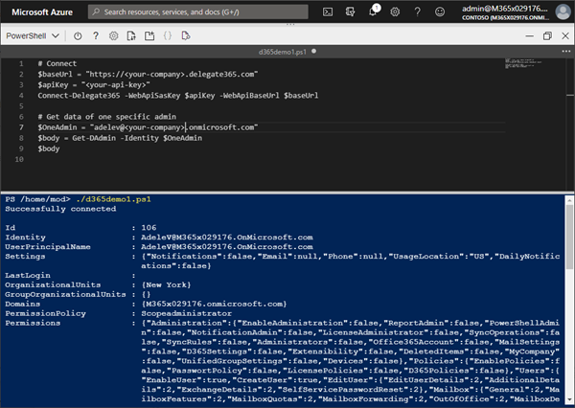This screenshot has height=408, width=575.
Task: Click line number 10 in gutter
Action: [19, 159]
